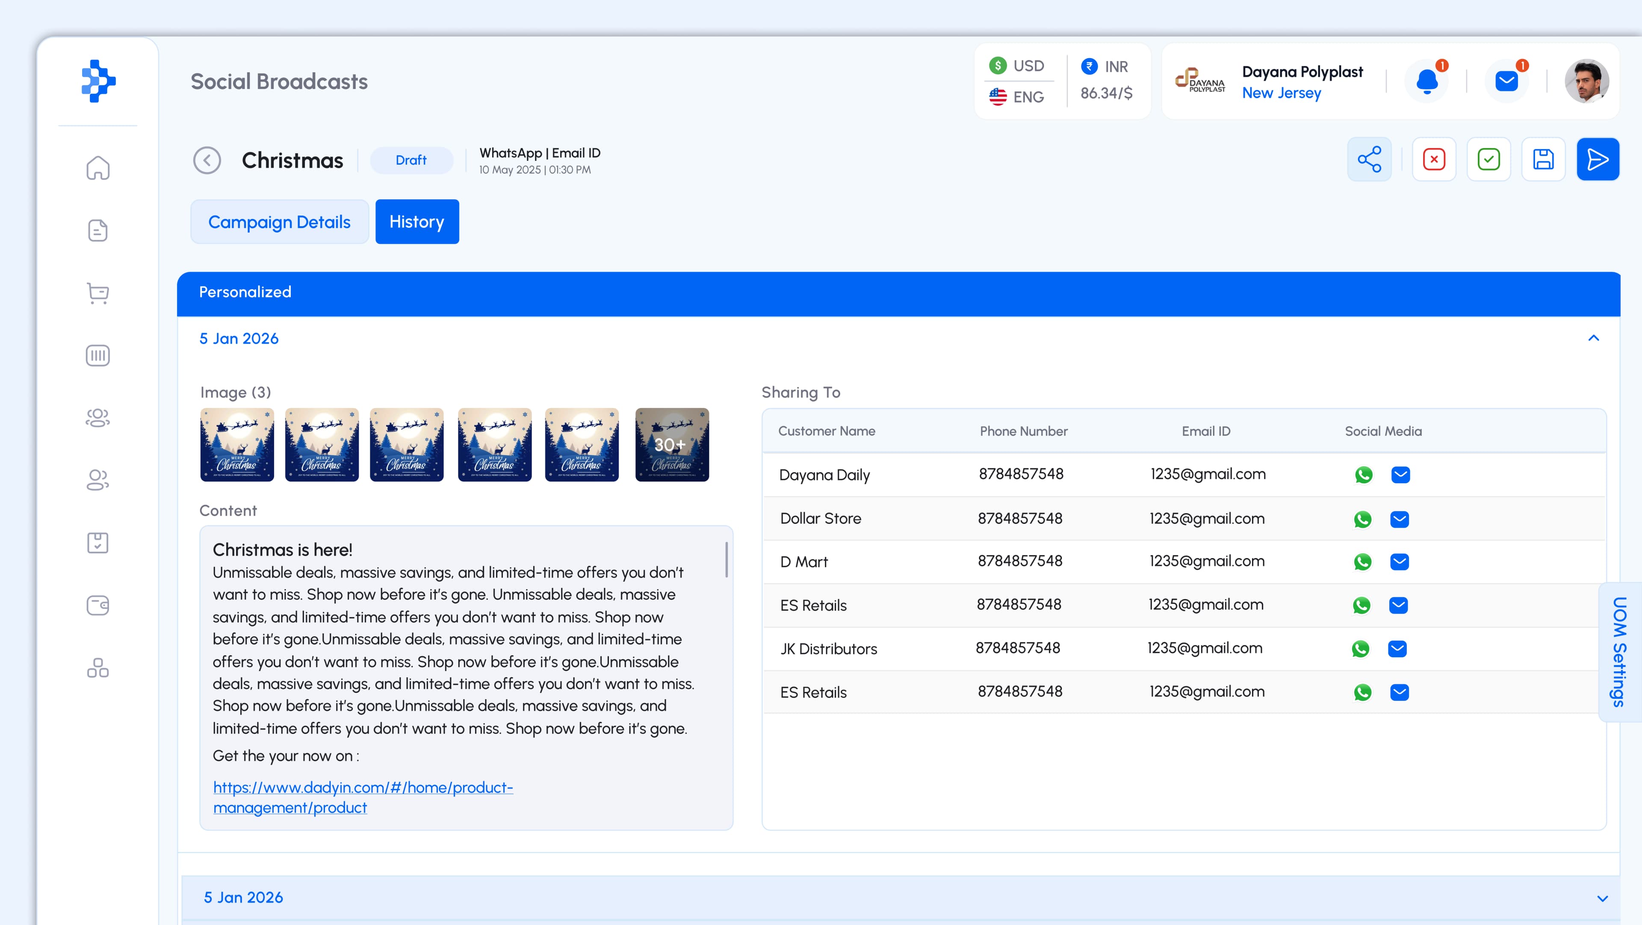Collapse the first 5 Jan 2026 section
The height and width of the screenshot is (925, 1642).
tap(1594, 338)
